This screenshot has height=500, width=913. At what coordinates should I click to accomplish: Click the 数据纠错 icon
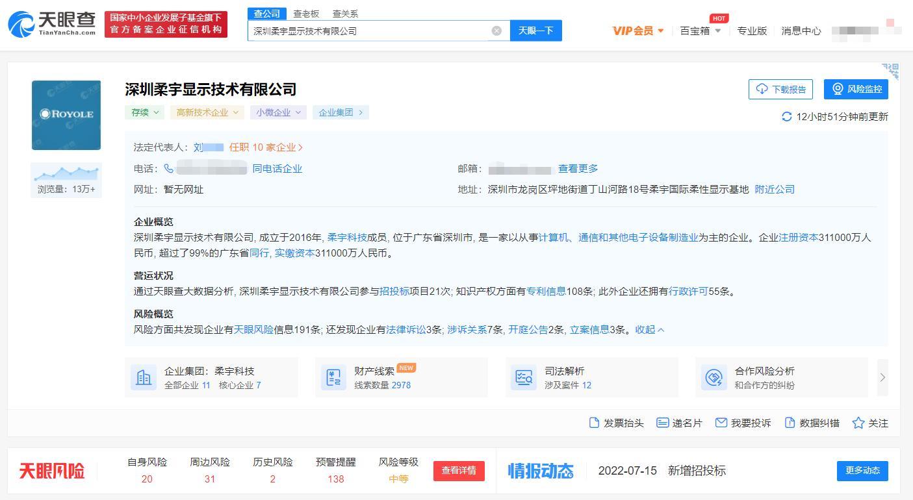click(x=790, y=423)
